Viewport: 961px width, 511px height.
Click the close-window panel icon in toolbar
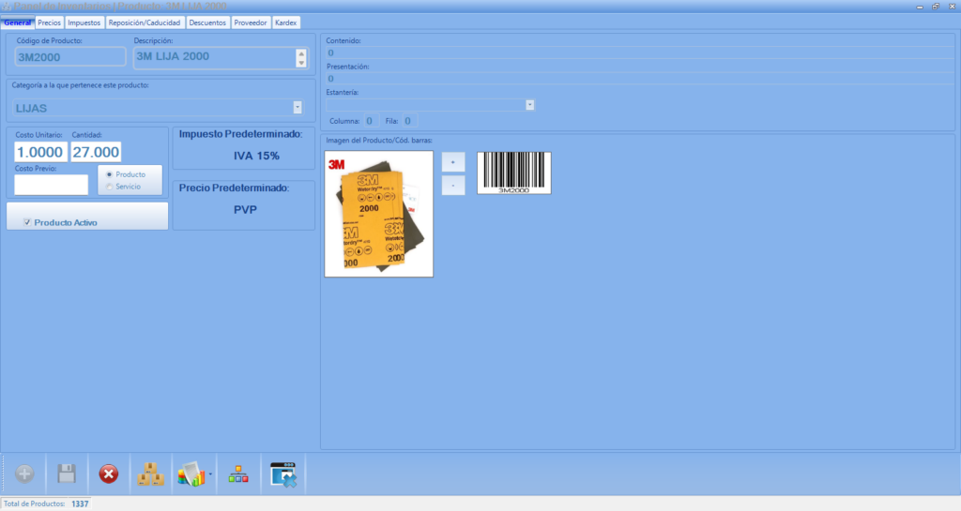pos(283,474)
